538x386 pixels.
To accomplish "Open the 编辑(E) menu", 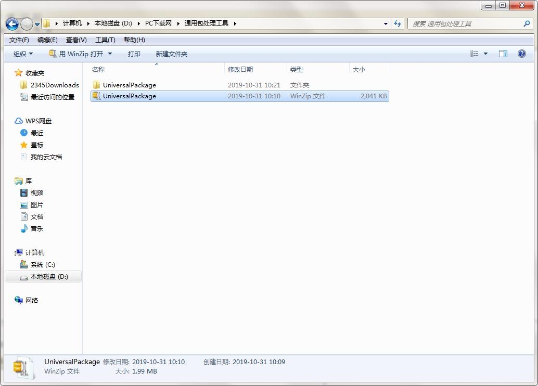I will 47,40.
